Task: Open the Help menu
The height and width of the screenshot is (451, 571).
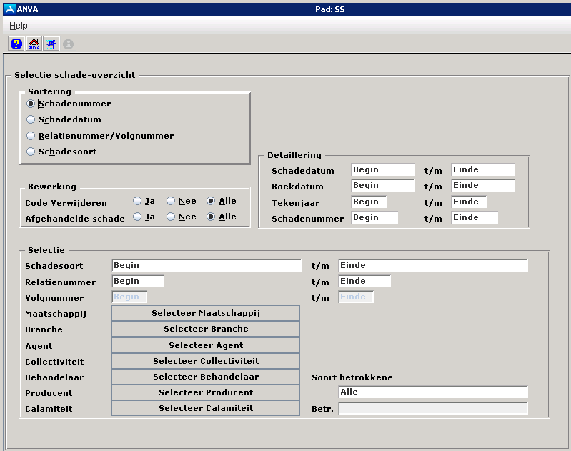Action: (19, 26)
